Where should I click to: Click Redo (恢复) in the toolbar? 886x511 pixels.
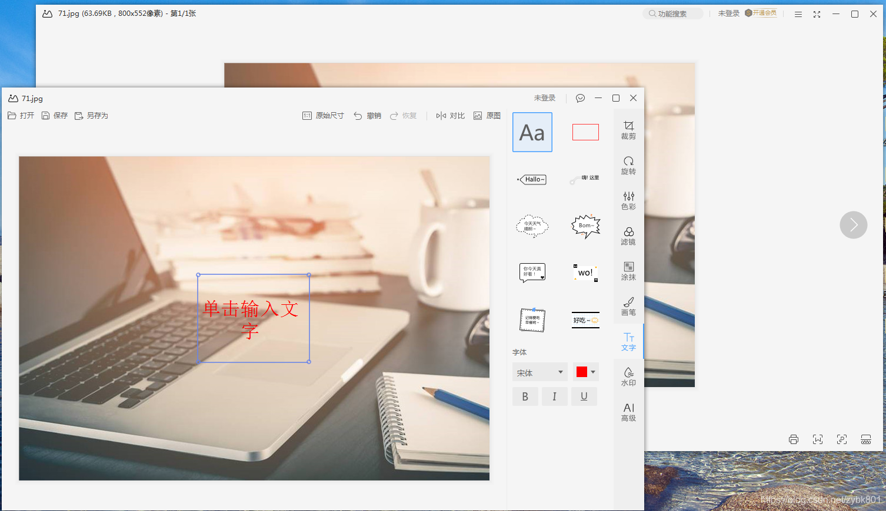tap(403, 116)
